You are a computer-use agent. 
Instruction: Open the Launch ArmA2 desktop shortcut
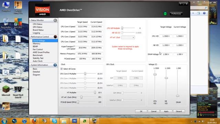tap(18, 7)
